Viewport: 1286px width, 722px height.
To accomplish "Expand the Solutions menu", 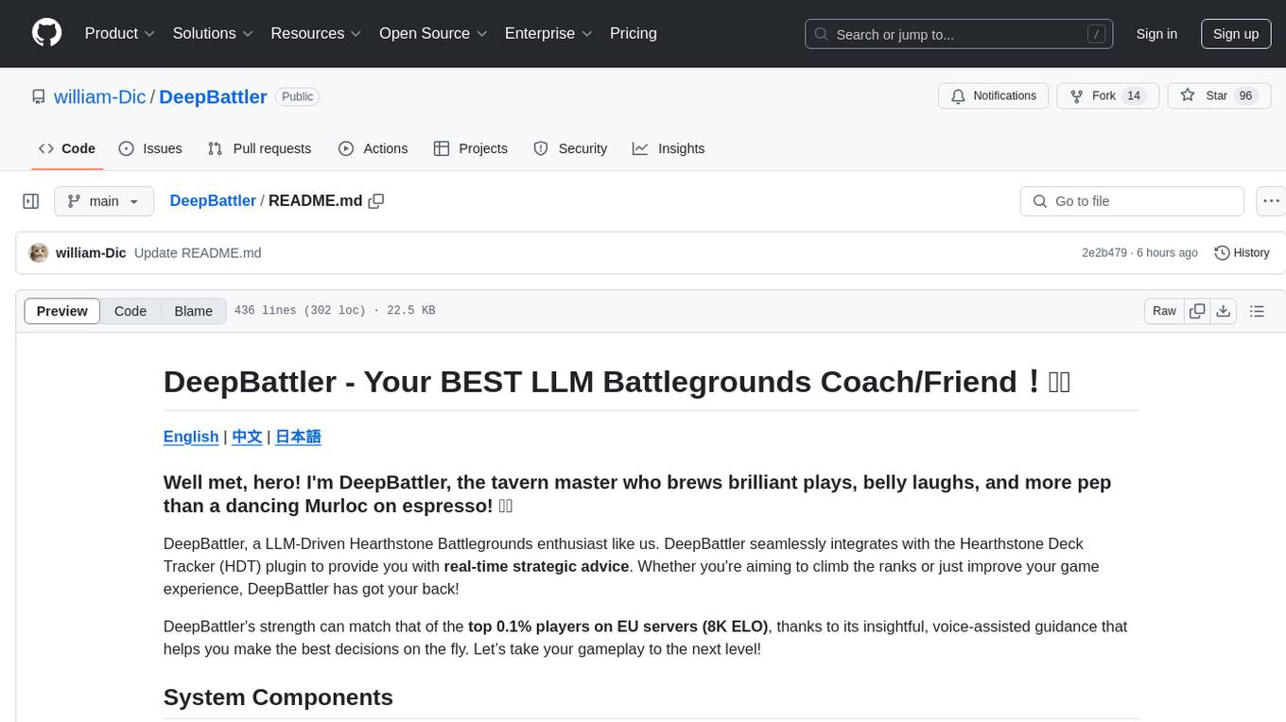I will (x=213, y=33).
